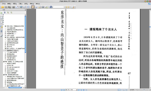Viewport: 151px width, 91px height.
Task: Open the 视图 (View) menu
Action: (x=15, y=4)
